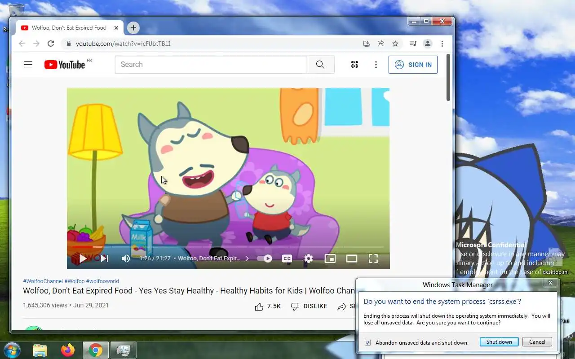575x359 pixels.
Task: Play the Wolfoo video
Action: [x=83, y=258]
